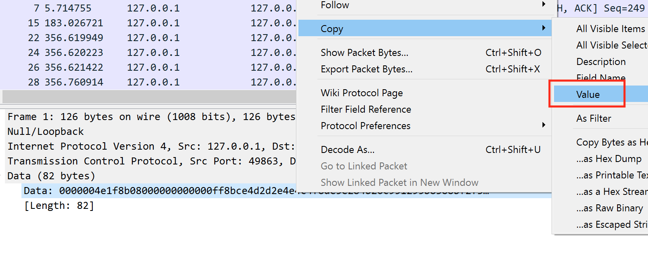The width and height of the screenshot is (648, 273).
Task: Click the Length: 82 field
Action: [x=59, y=206]
